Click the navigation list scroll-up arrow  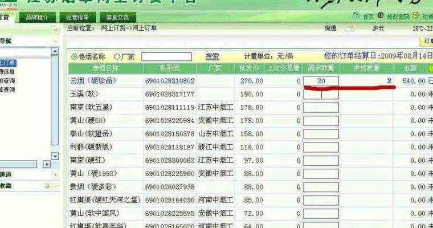(55, 51)
